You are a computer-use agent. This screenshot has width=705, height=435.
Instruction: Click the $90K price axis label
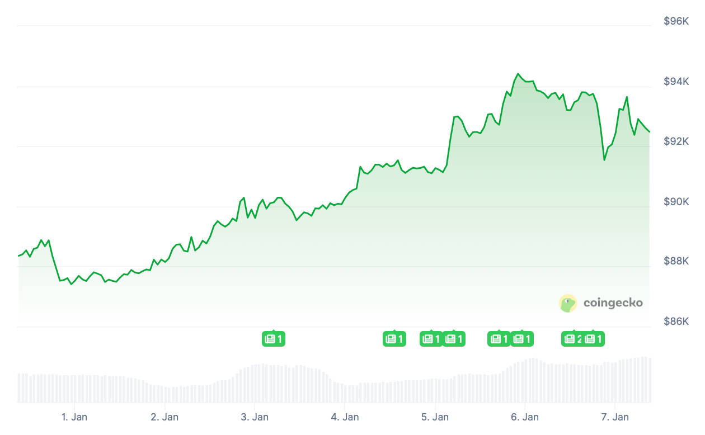coord(676,202)
